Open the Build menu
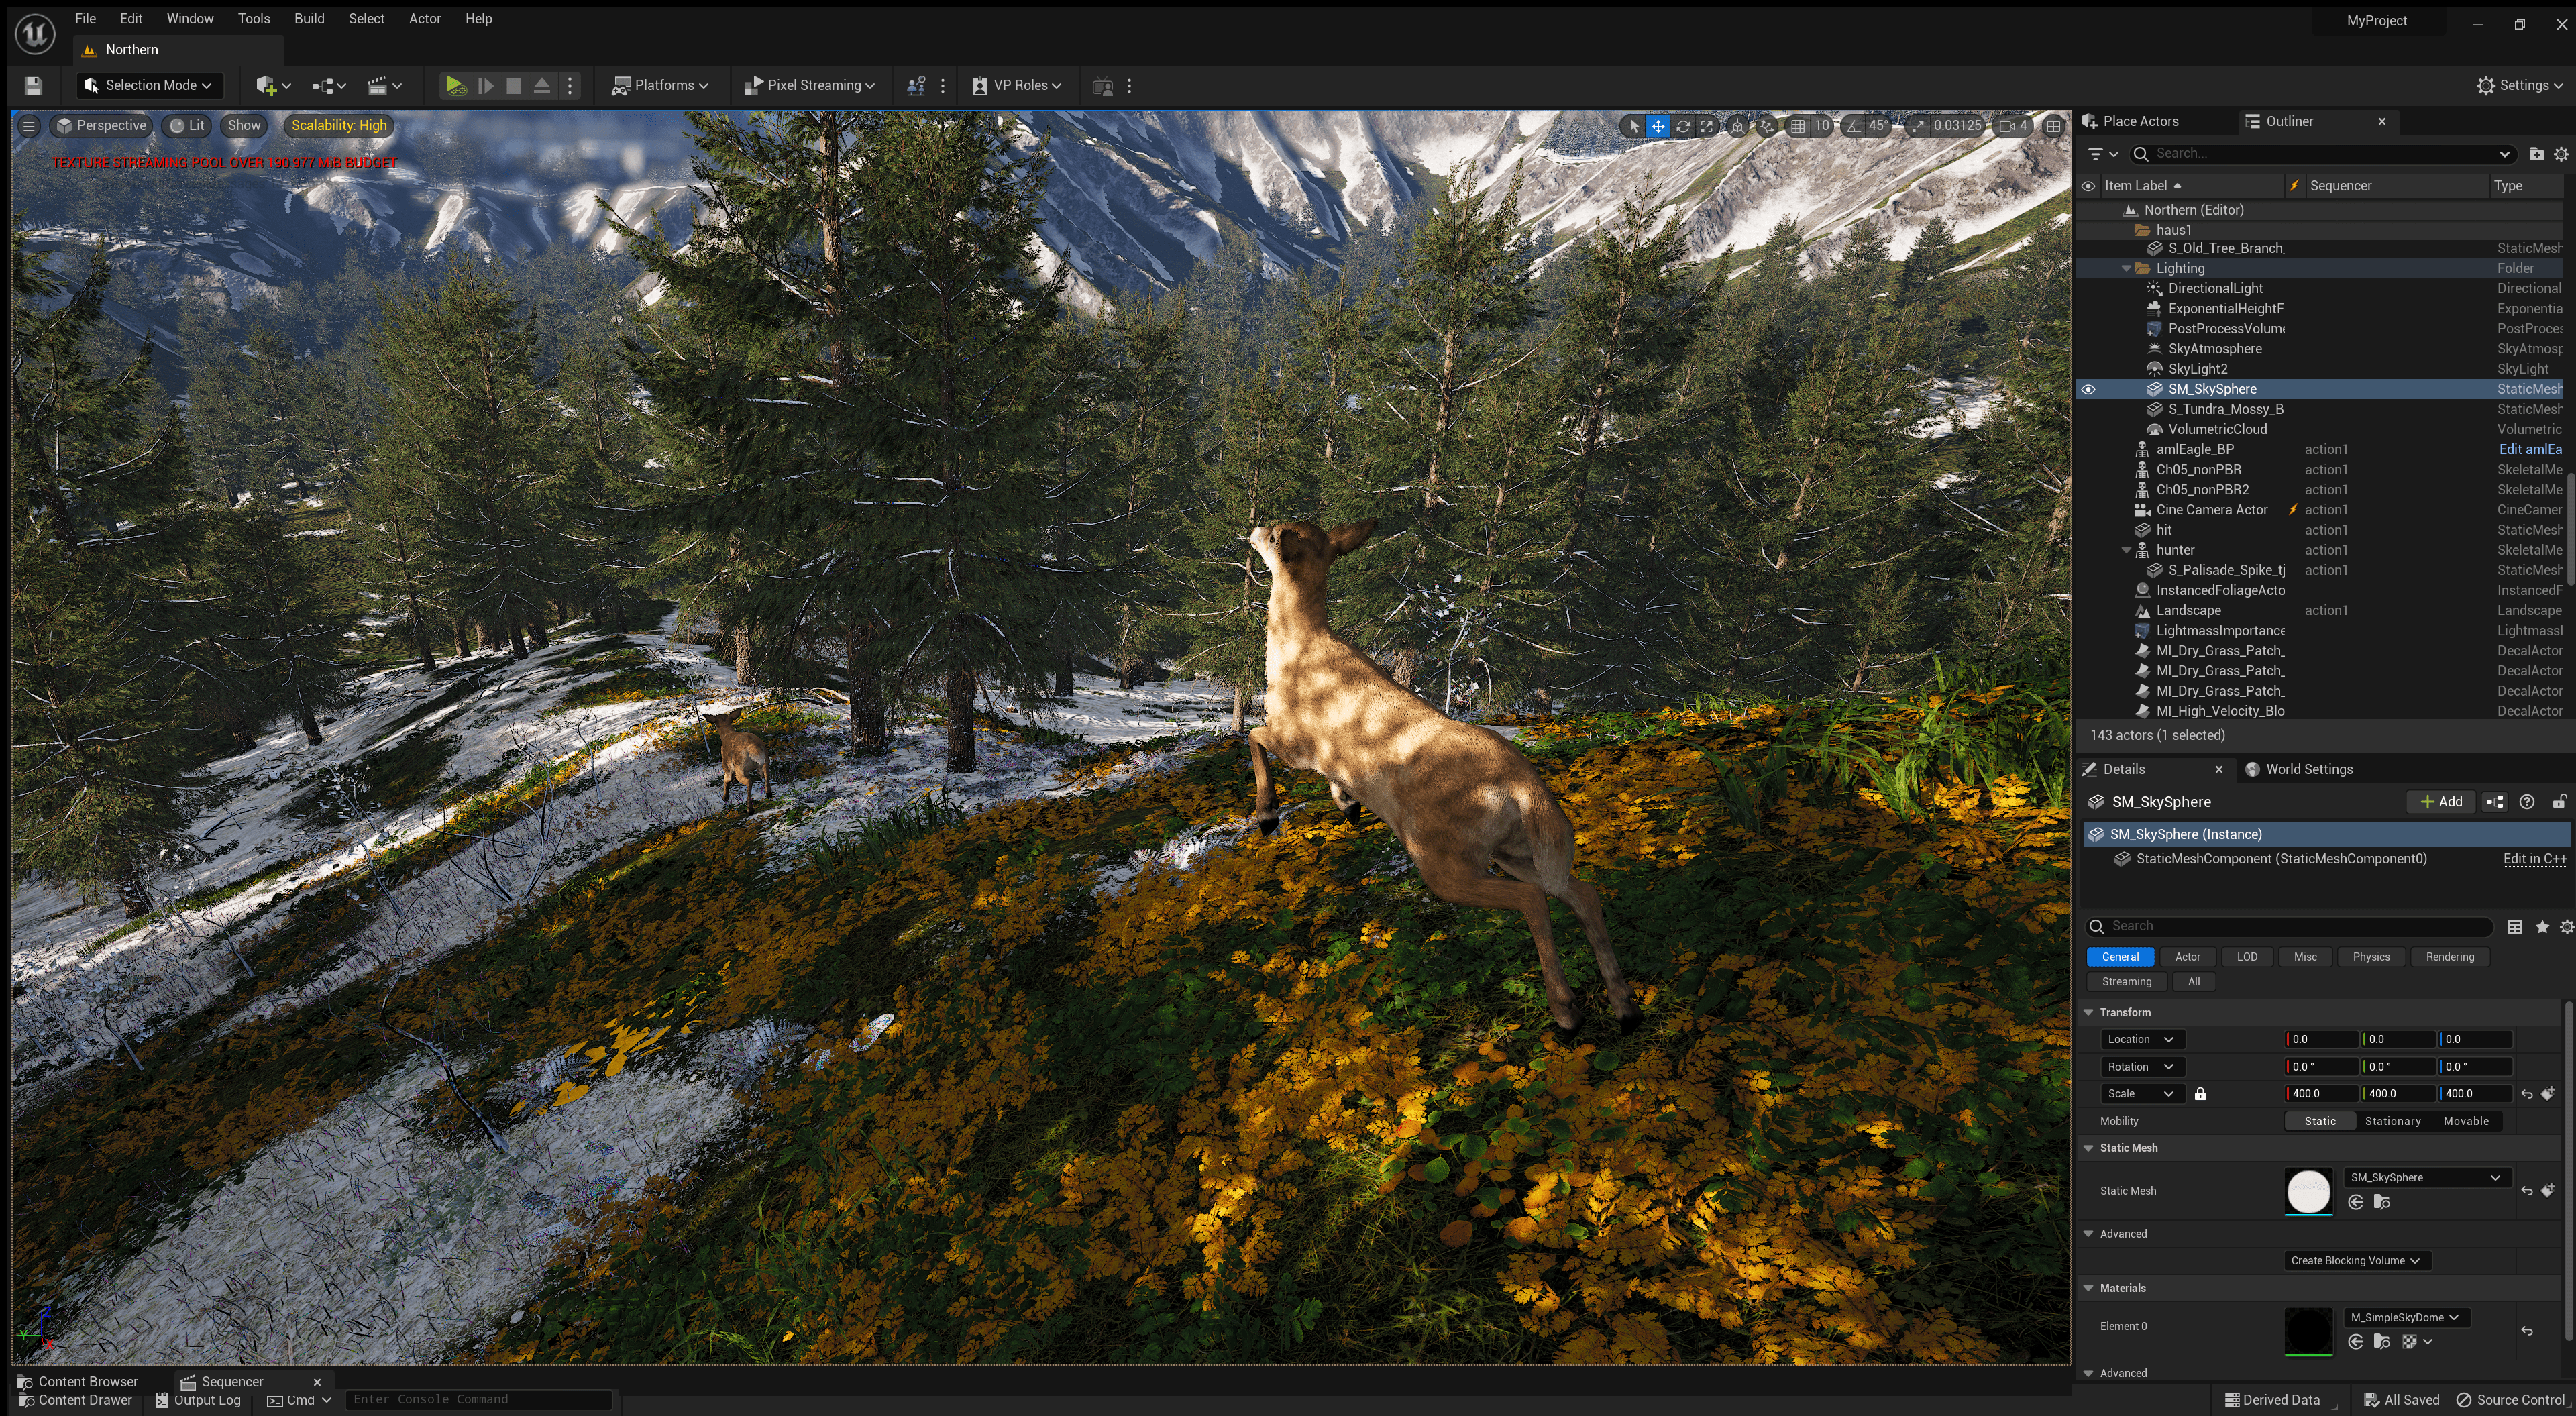 [309, 18]
